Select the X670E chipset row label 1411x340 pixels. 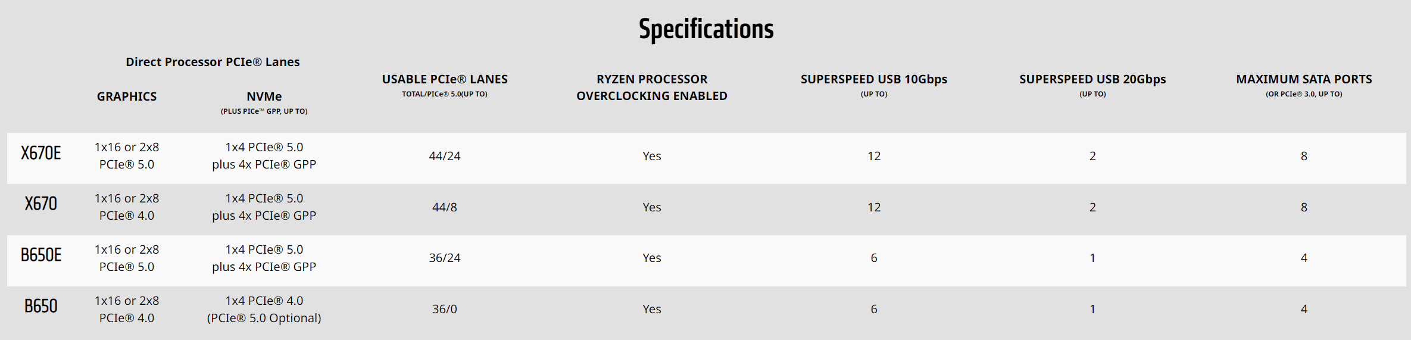tap(41, 153)
